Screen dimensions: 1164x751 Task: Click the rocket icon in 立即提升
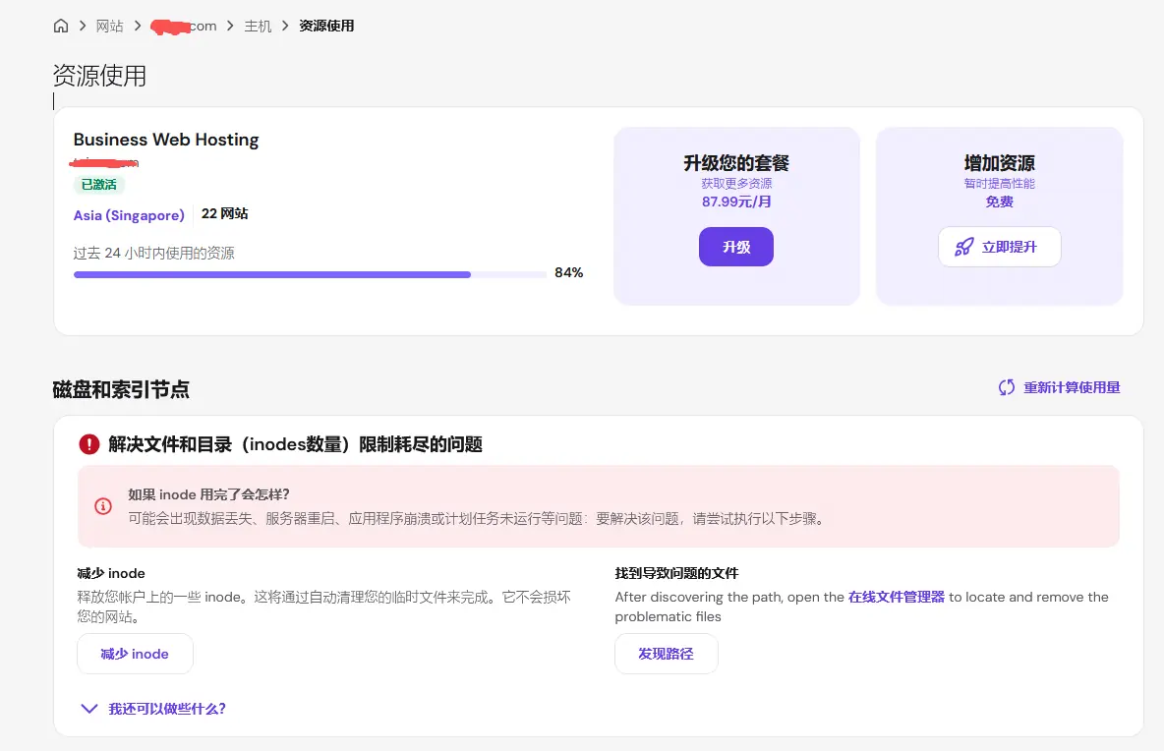coord(963,247)
